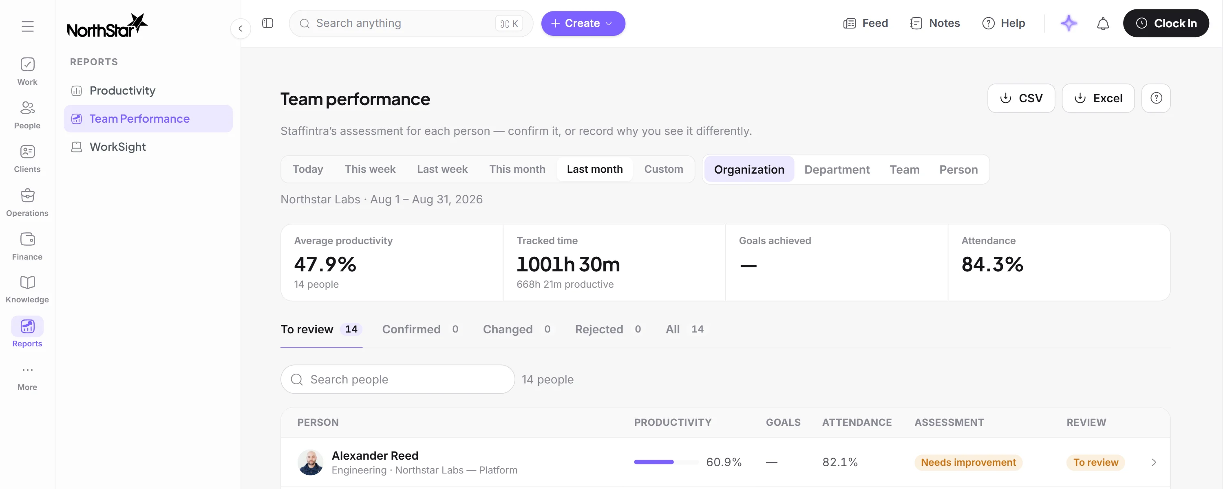Screen dimensions: 1223x489
Task: Open the Finance wallet icon
Action: [28, 239]
